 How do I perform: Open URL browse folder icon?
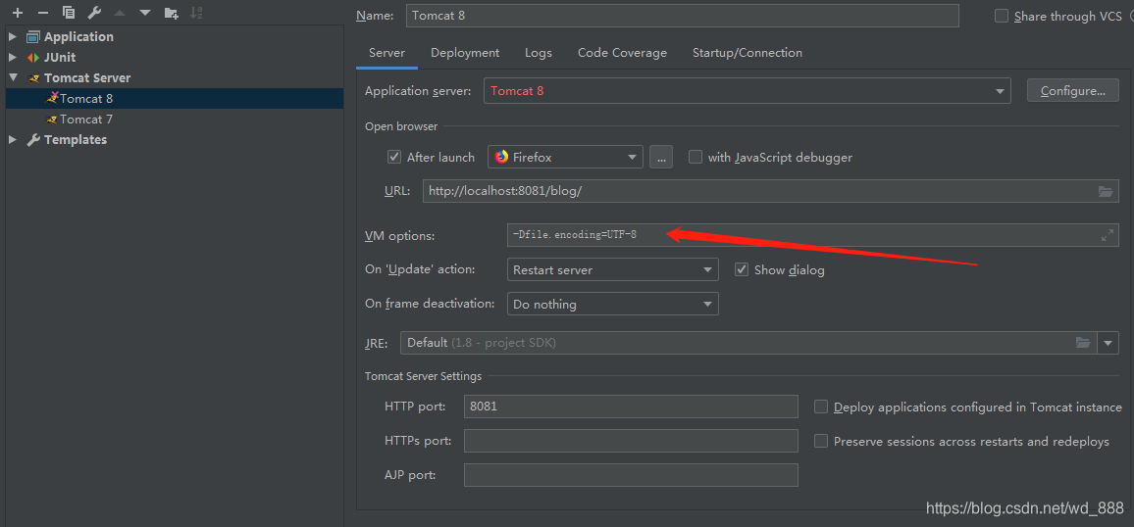click(x=1106, y=191)
